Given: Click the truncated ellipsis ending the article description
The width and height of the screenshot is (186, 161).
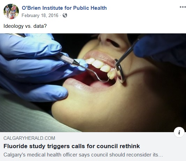Looking at the screenshot, I should [x=161, y=155].
